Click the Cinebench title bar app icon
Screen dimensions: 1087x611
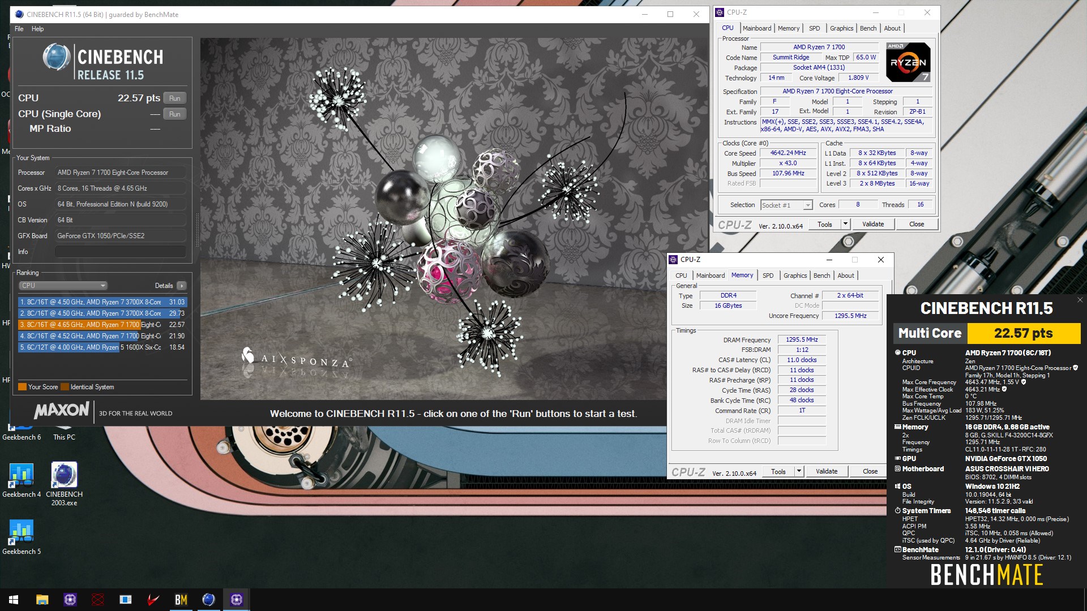[20, 14]
